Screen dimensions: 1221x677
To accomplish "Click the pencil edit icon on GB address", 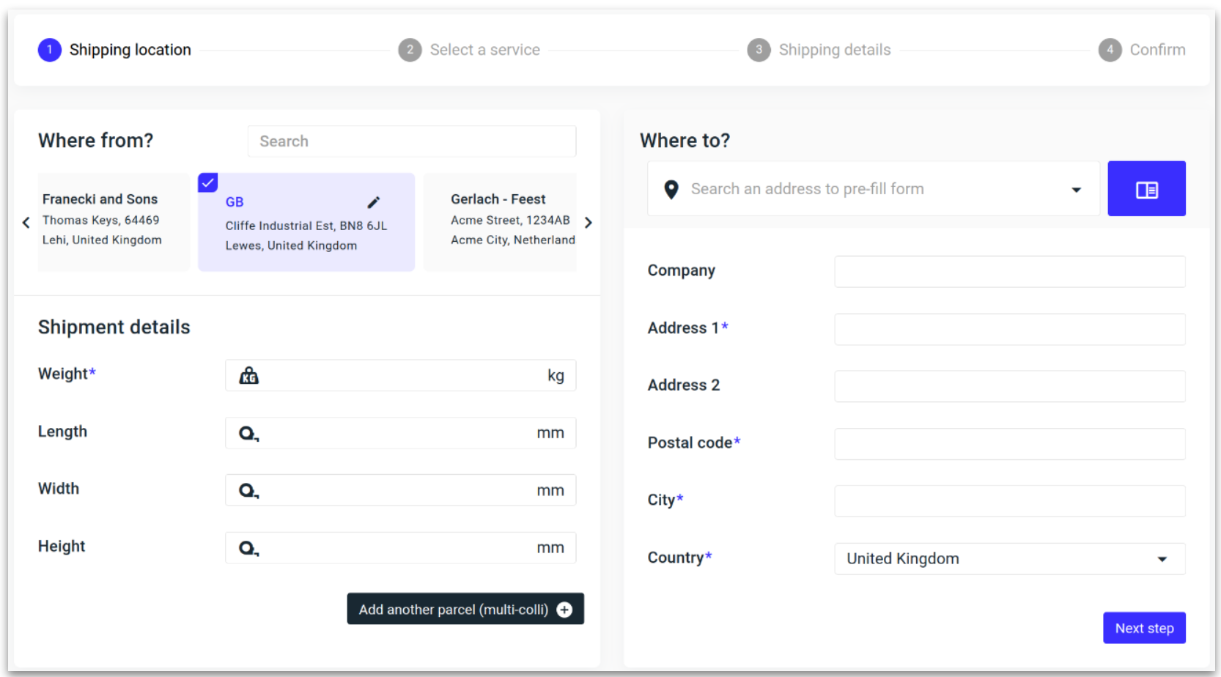I will coord(373,202).
